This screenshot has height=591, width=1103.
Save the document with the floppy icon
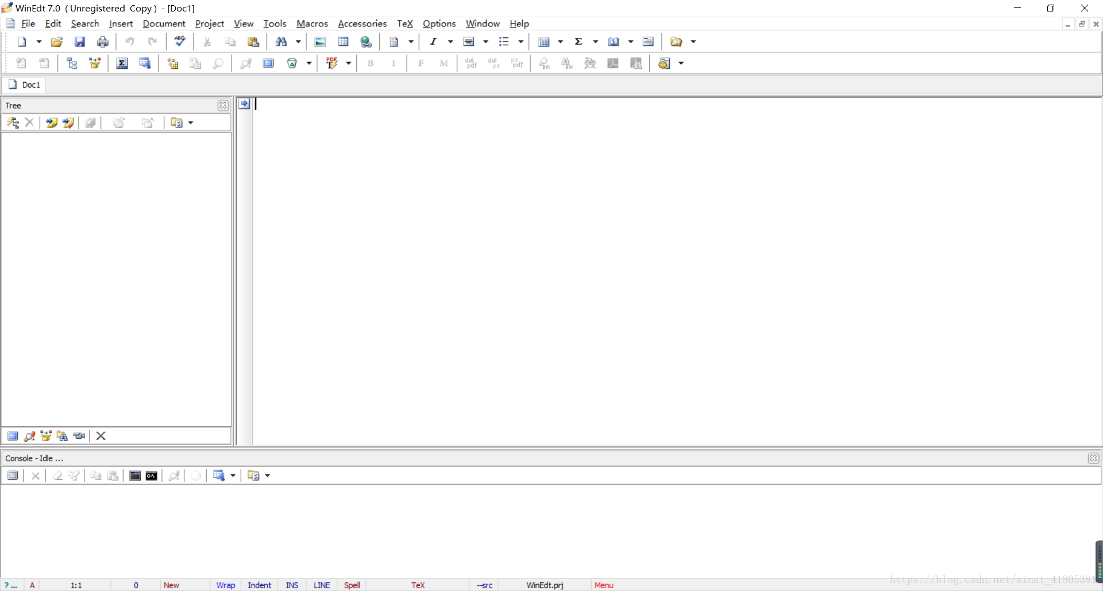[80, 42]
